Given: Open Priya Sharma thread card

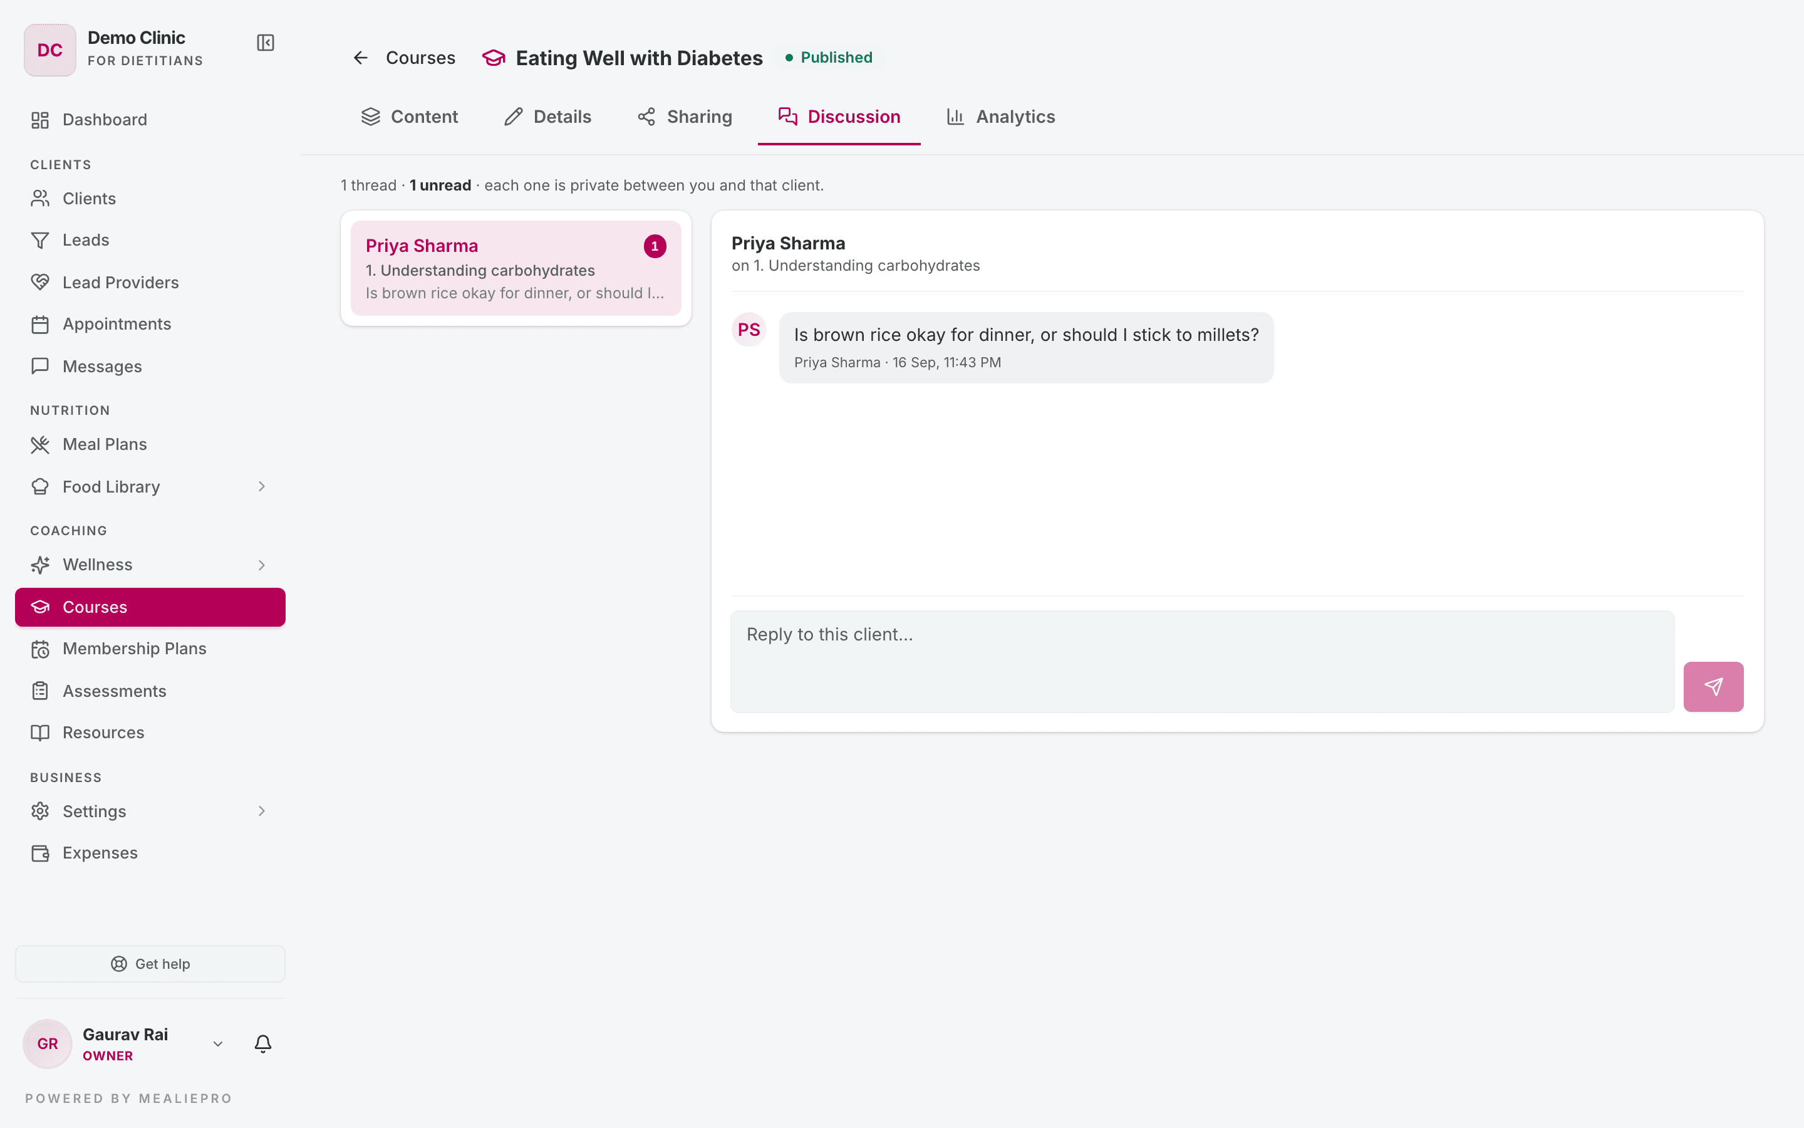Looking at the screenshot, I should [516, 269].
